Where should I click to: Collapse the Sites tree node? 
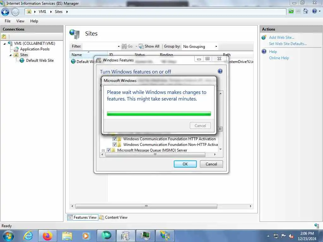(x=10, y=55)
